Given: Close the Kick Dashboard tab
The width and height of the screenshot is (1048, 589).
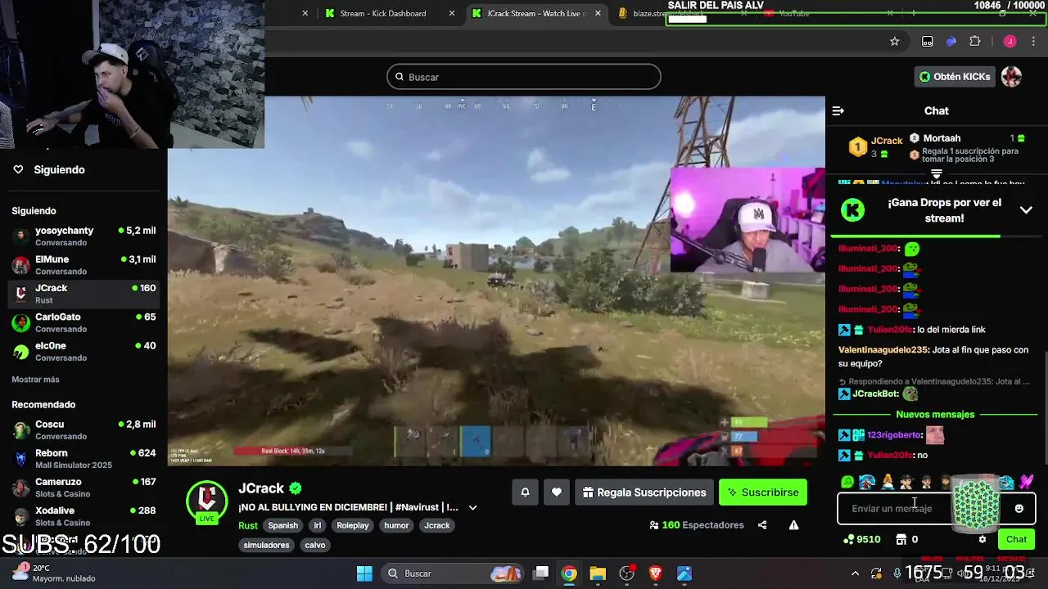Looking at the screenshot, I should point(452,13).
